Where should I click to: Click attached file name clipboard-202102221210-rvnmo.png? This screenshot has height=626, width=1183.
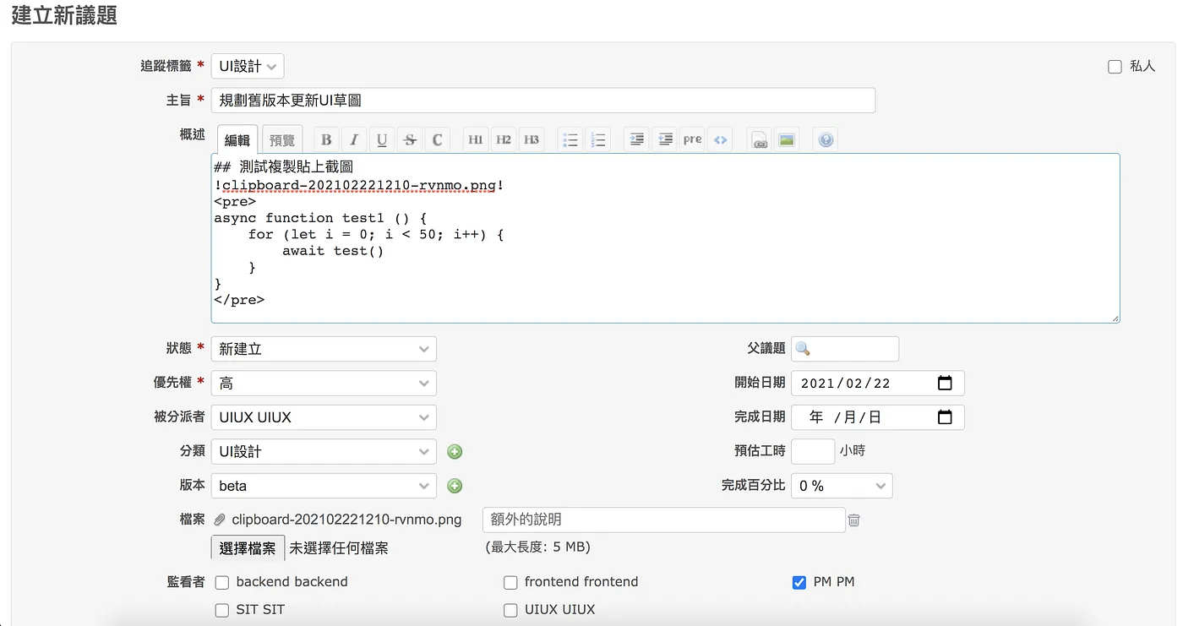[346, 520]
